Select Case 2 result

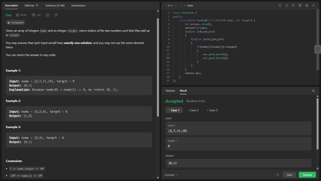[x=193, y=110]
